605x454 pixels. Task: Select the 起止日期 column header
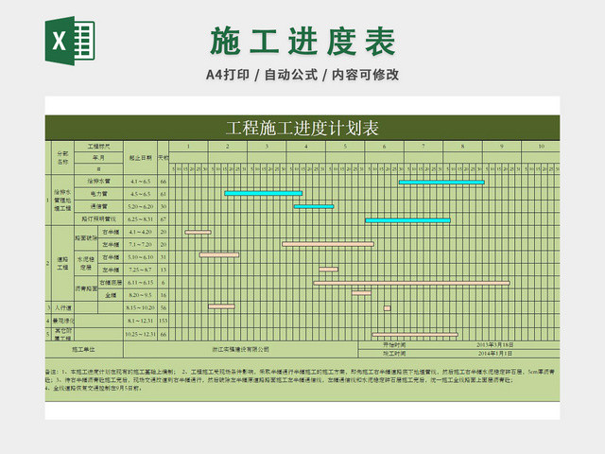[141, 158]
